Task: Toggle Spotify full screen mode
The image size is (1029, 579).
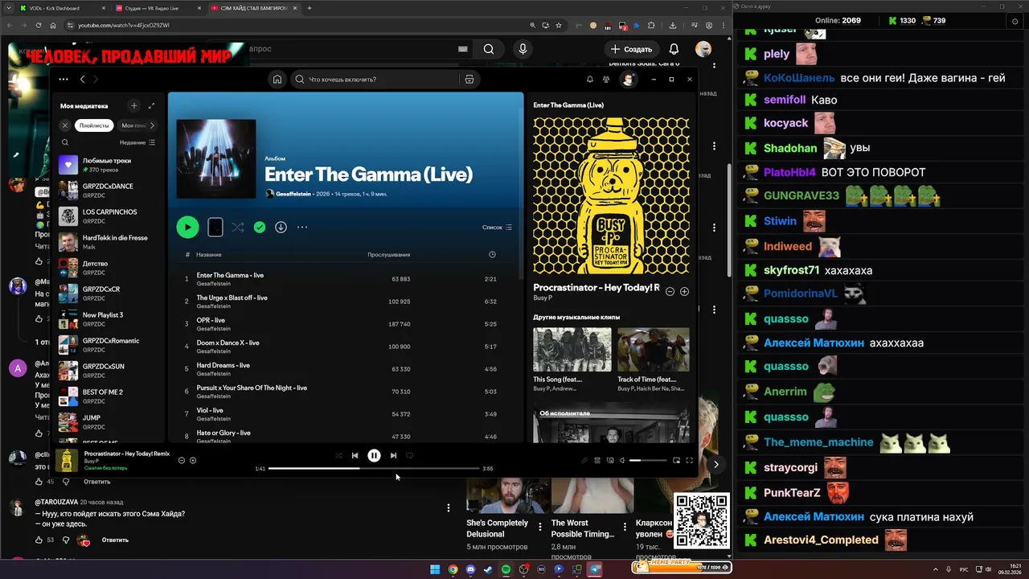Action: pos(689,461)
